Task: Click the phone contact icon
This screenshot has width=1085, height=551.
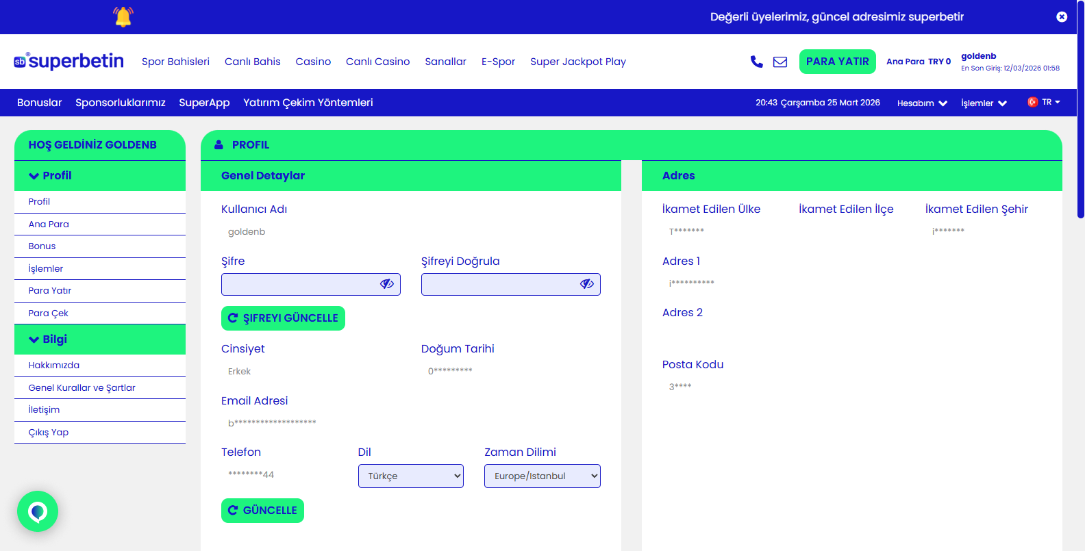Action: pos(756,62)
